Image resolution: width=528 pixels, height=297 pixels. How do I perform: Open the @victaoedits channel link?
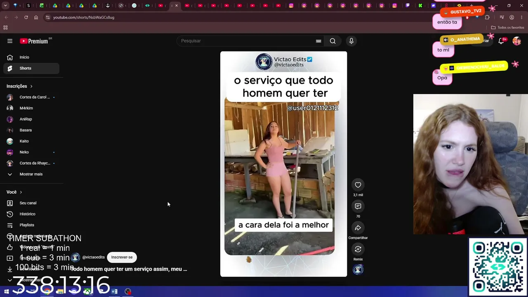click(x=93, y=257)
